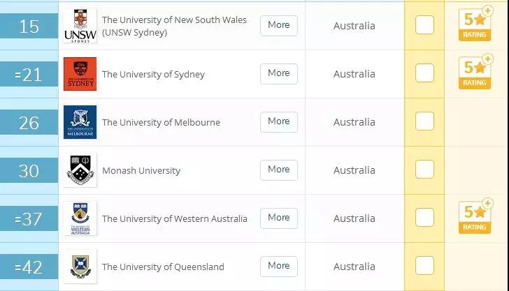This screenshot has height=291, width=509.
Task: Click the rank 15 cell
Action: (29, 27)
